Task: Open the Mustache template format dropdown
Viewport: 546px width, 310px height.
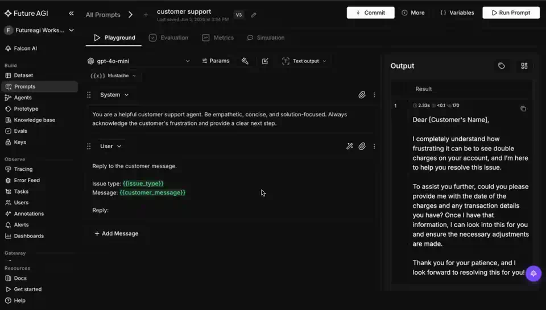Action: click(x=113, y=76)
